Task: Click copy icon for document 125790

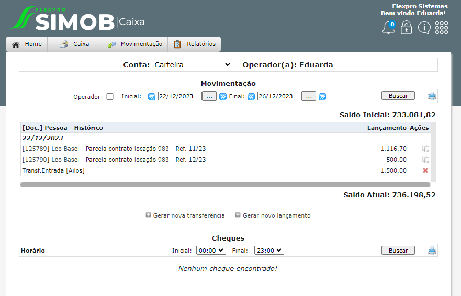Action: click(x=425, y=160)
